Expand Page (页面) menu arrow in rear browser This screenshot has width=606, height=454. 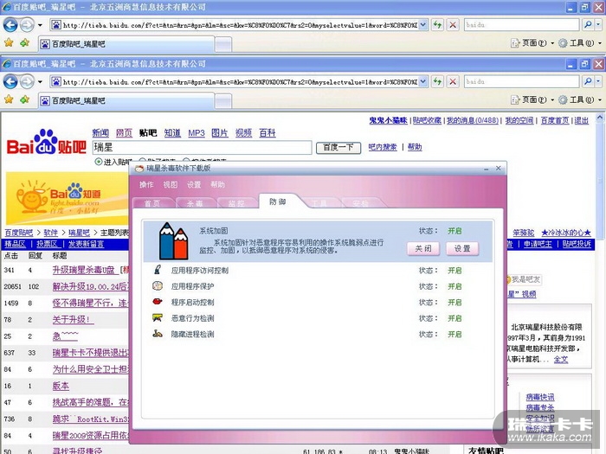552,43
